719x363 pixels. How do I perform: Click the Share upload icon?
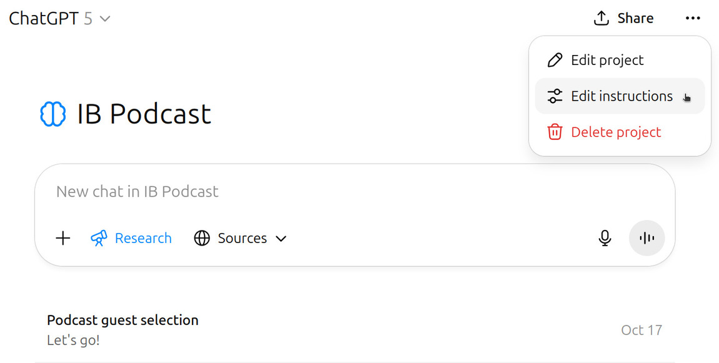click(601, 18)
